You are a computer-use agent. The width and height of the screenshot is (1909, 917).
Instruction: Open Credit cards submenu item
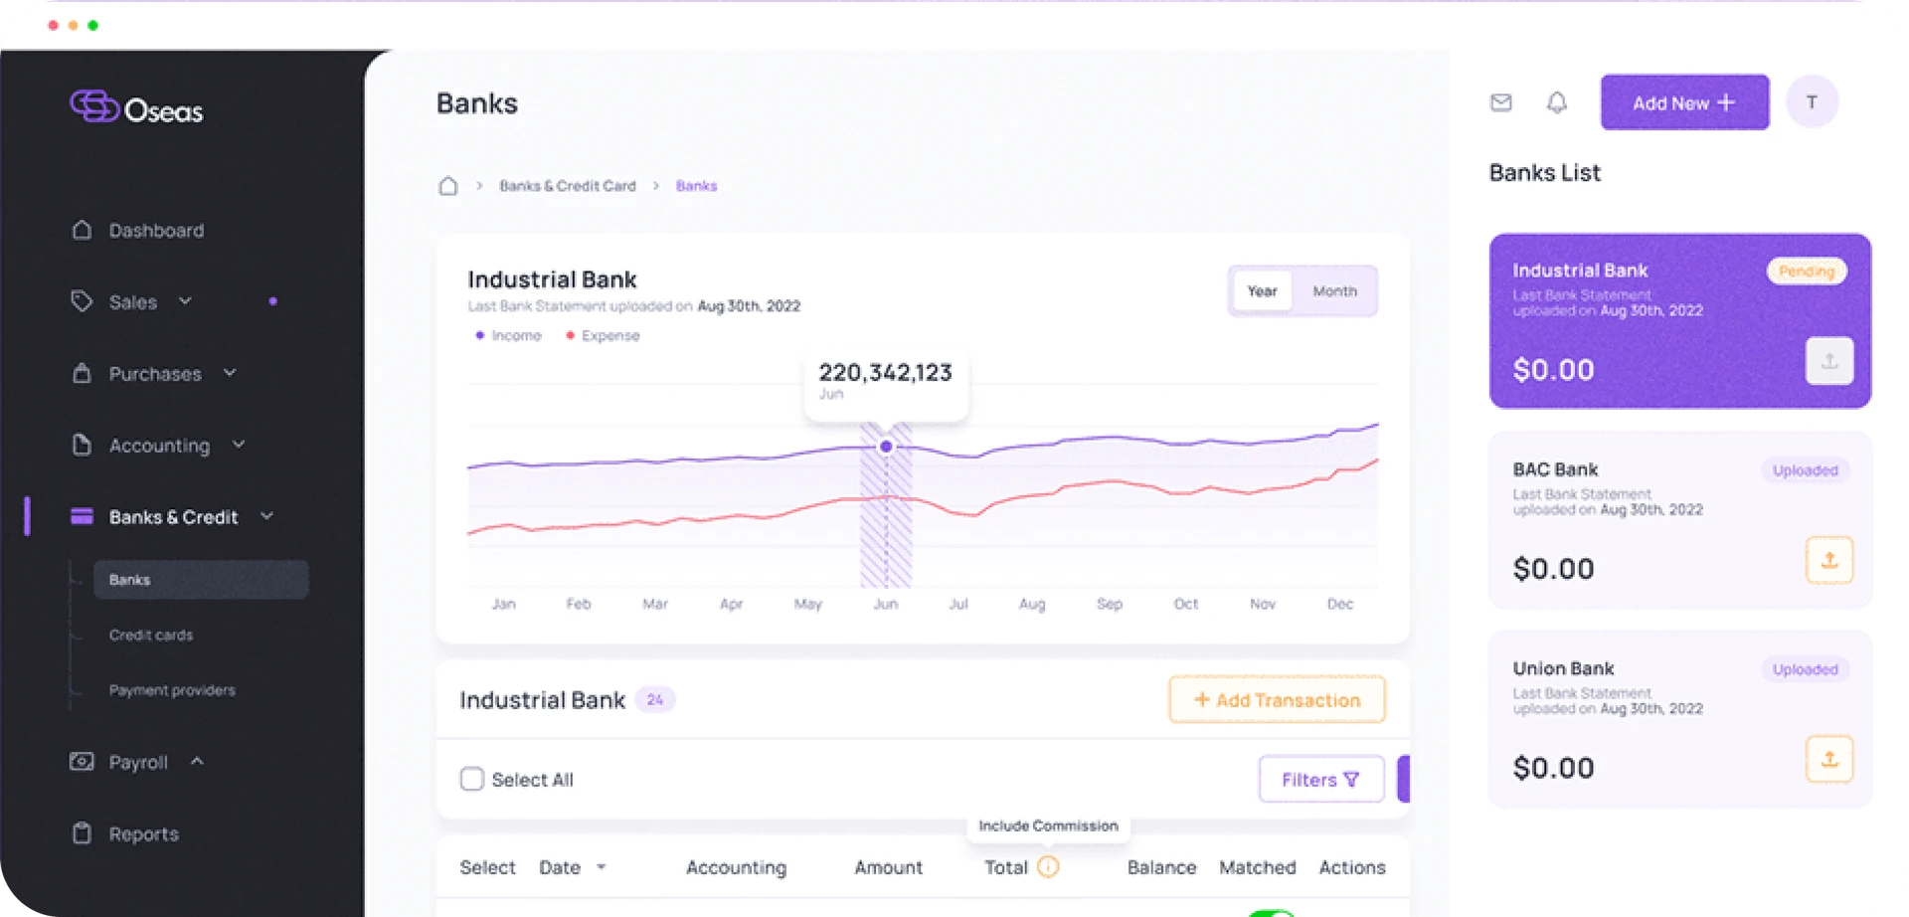pos(151,636)
